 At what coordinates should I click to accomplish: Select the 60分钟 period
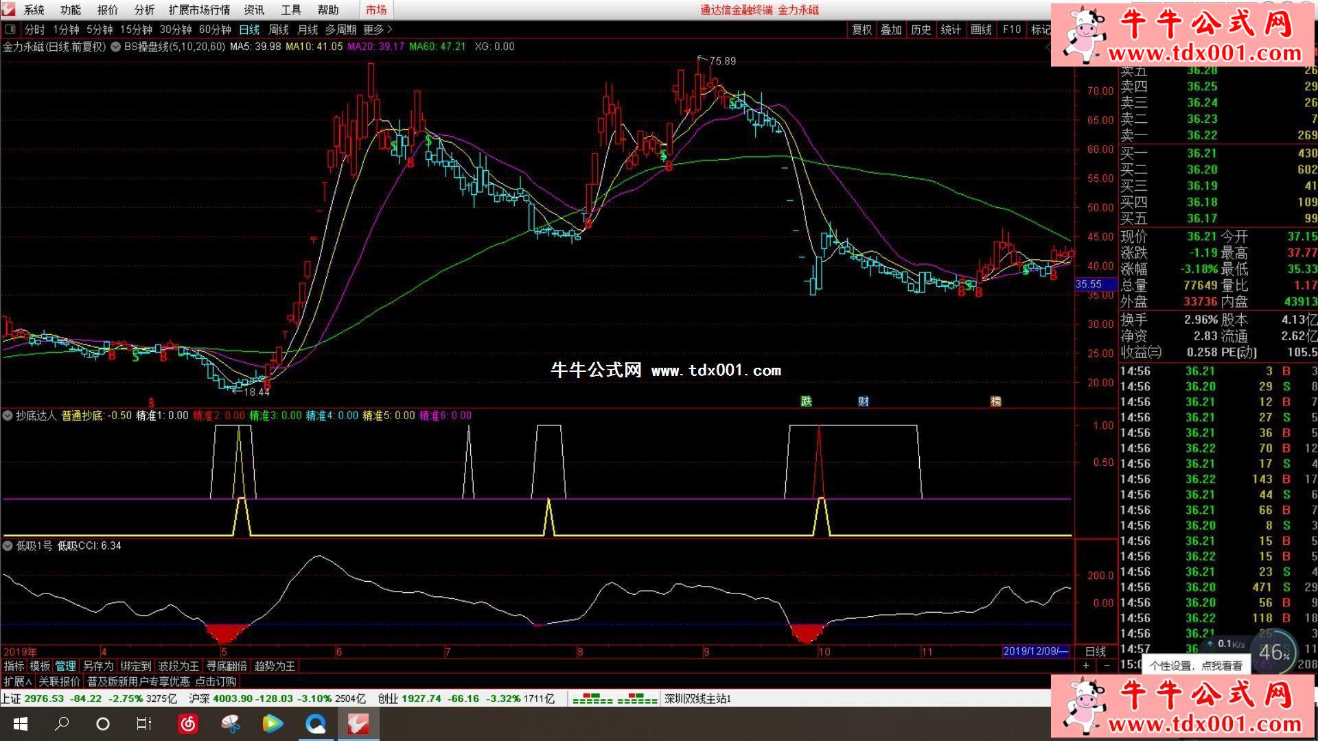pos(215,30)
